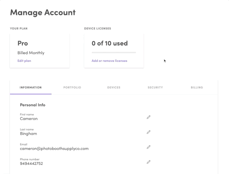The height and width of the screenshot is (174, 229).
Task: Edit the Phone number using the pencil
Action: click(x=148, y=162)
